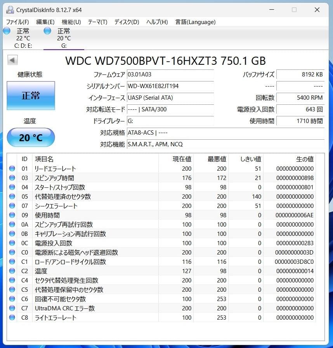Switch to the G: disk tab
The height and width of the screenshot is (348, 333).
(64, 38)
